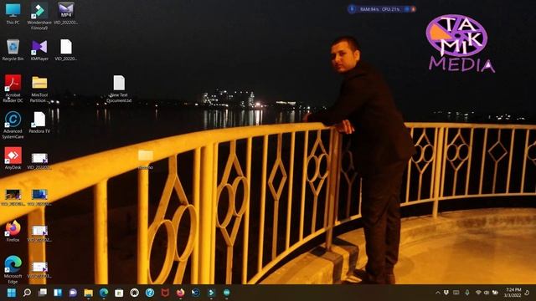Select New Text Document.txt file
This screenshot has width=536, height=301.
tap(119, 89)
